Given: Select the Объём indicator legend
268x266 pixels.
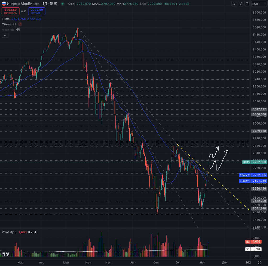Looking at the screenshot, I should coord(7,24).
